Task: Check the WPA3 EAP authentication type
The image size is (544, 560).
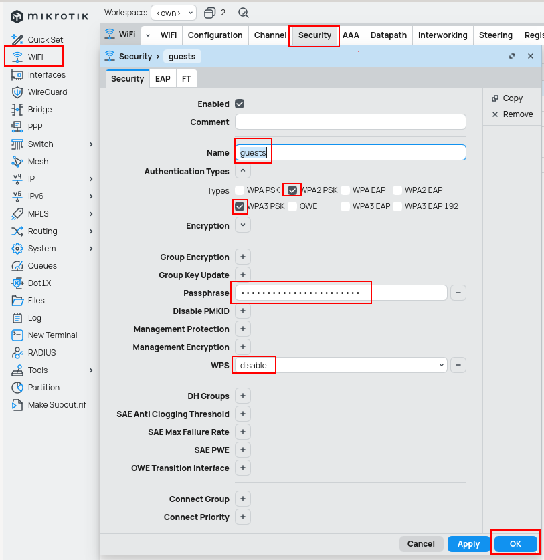Action: (x=345, y=206)
